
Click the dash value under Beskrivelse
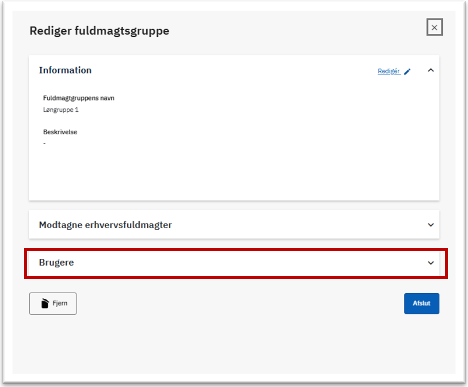point(44,144)
